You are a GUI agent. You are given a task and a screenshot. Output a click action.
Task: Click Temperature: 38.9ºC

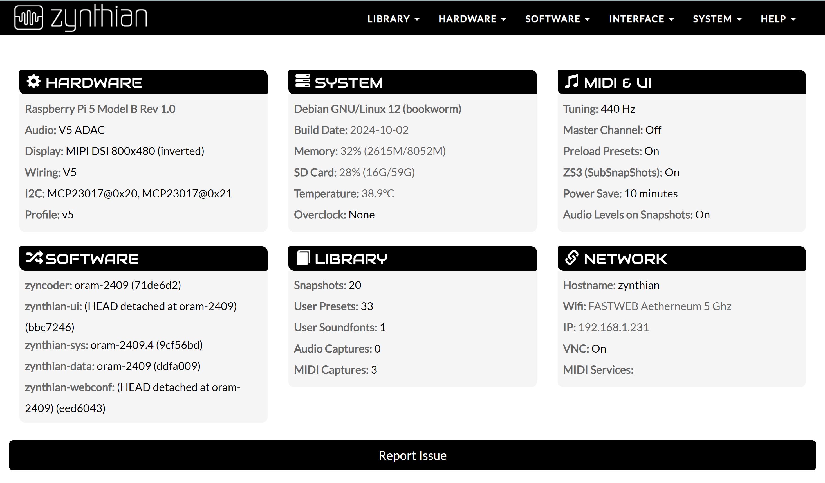[344, 194]
